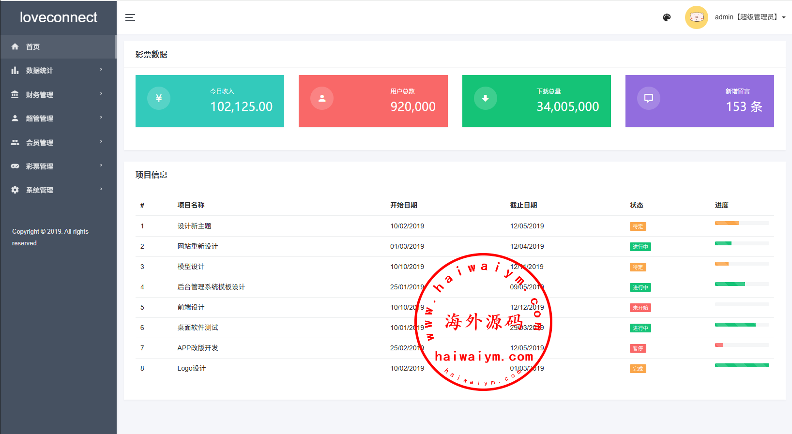Image resolution: width=792 pixels, height=434 pixels.
Task: Click the loveconnect logo text
Action: [59, 17]
